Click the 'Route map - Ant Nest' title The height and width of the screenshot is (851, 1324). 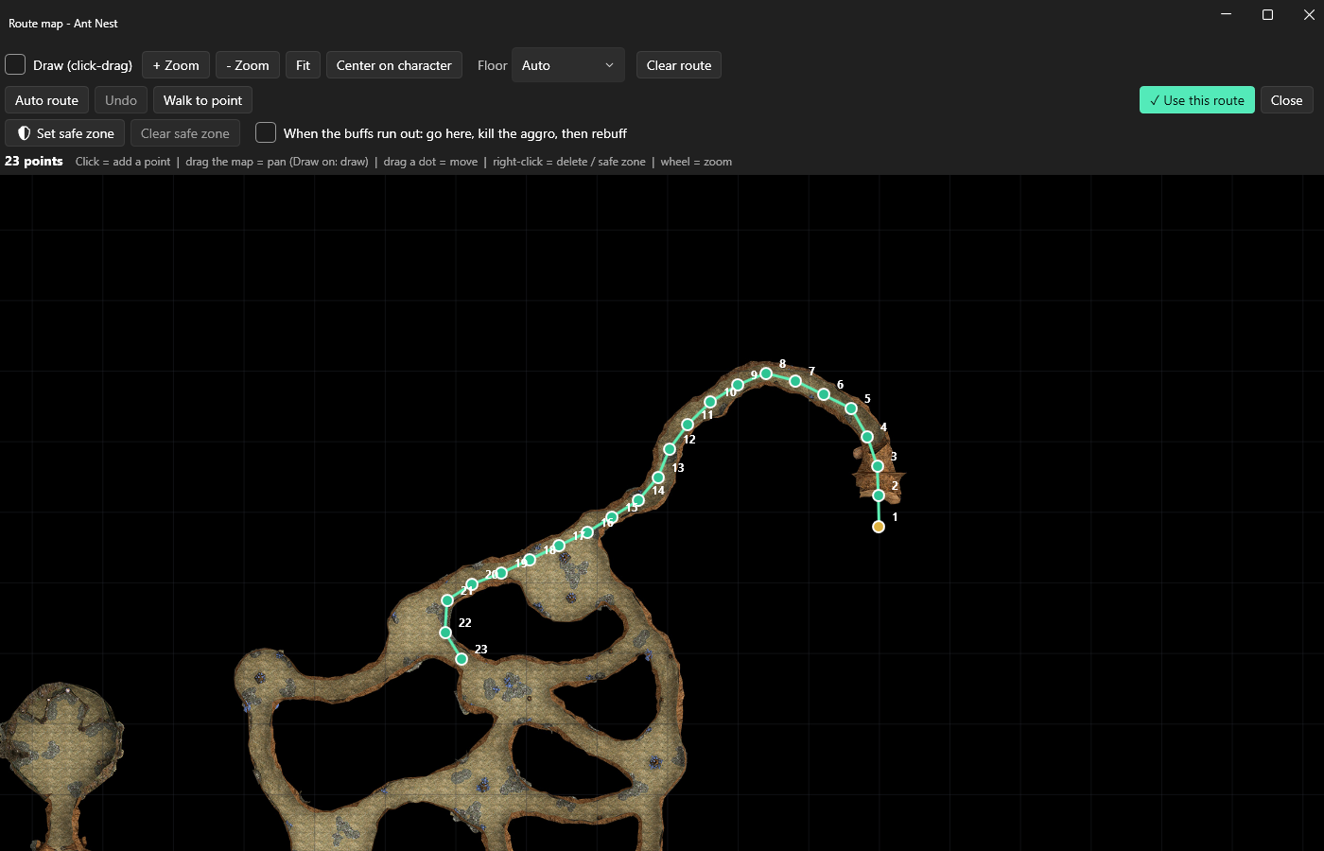click(x=63, y=24)
